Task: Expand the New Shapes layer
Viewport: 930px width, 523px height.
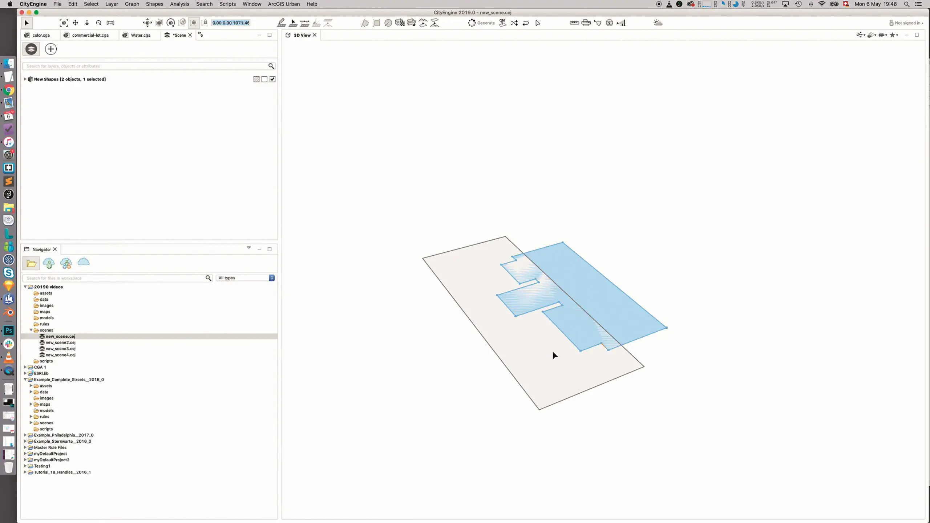Action: pyautogui.click(x=25, y=79)
